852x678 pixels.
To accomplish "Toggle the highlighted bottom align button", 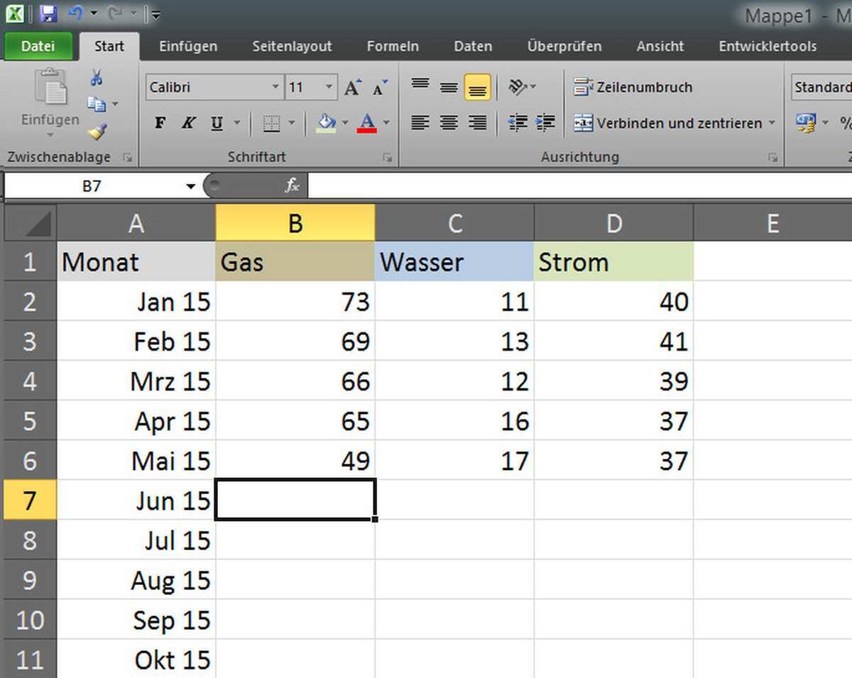I will (x=478, y=87).
